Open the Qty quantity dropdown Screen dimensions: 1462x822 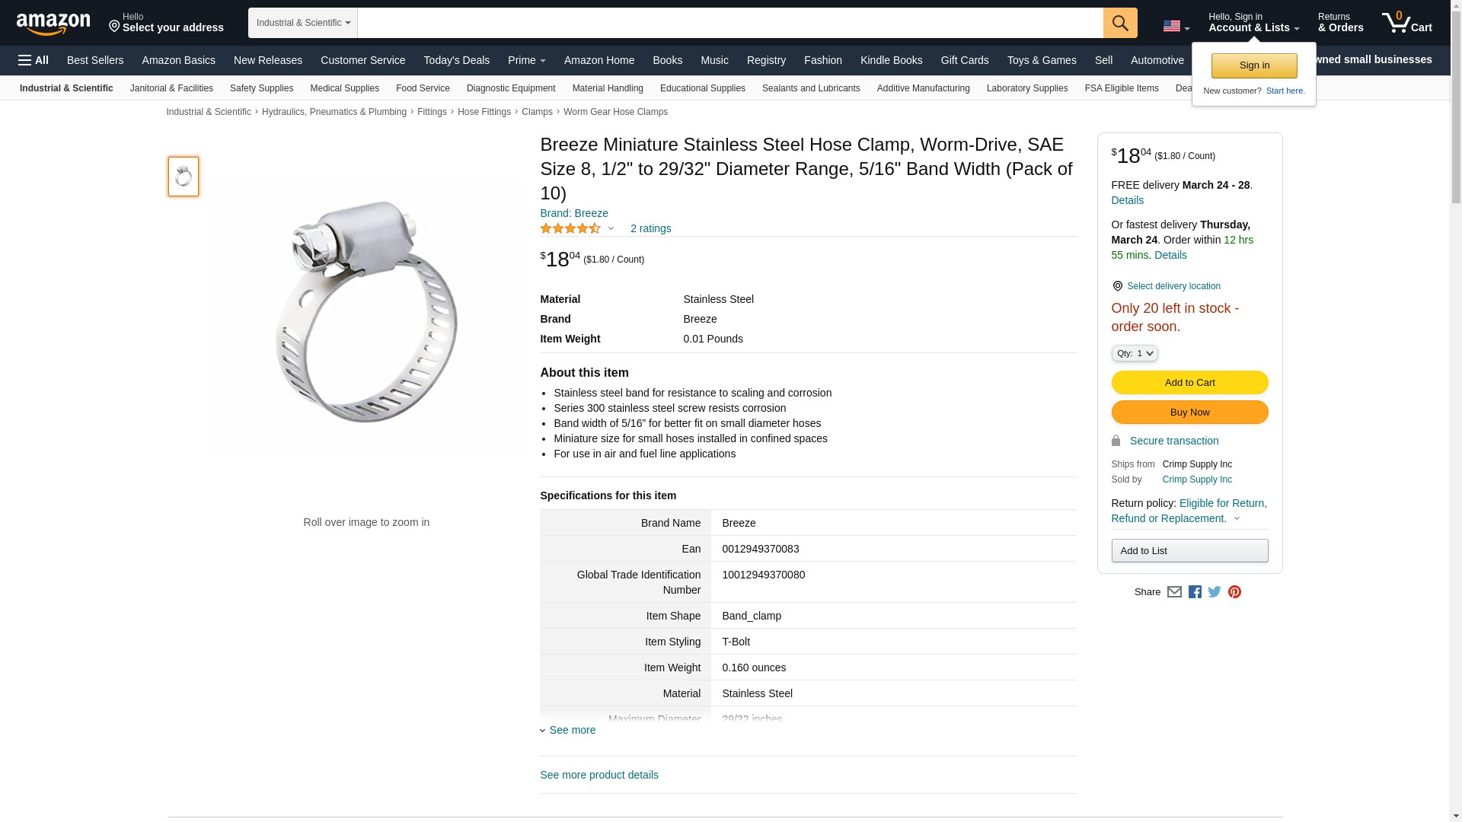pyautogui.click(x=1135, y=353)
